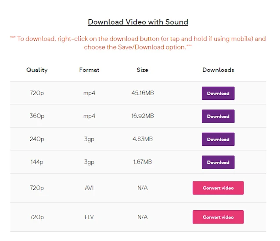Download the 240p 3gp video
The image size is (280, 241).
218,139
